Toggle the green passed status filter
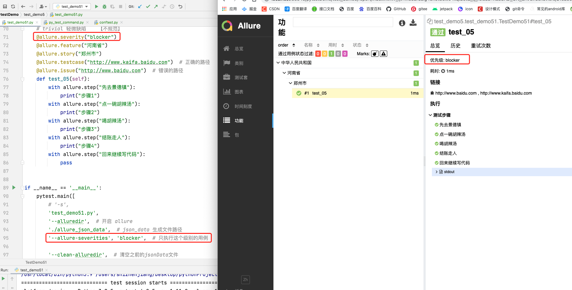This screenshot has width=572, height=290. (x=331, y=54)
